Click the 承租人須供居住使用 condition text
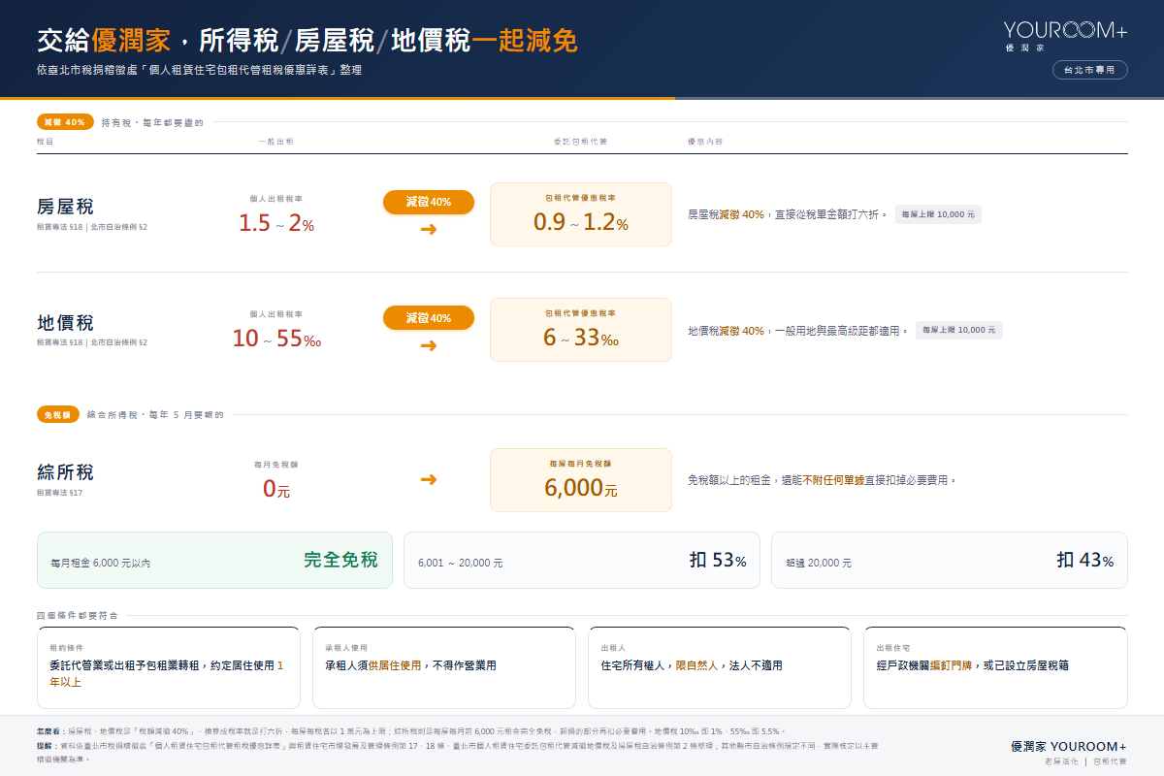 click(410, 666)
